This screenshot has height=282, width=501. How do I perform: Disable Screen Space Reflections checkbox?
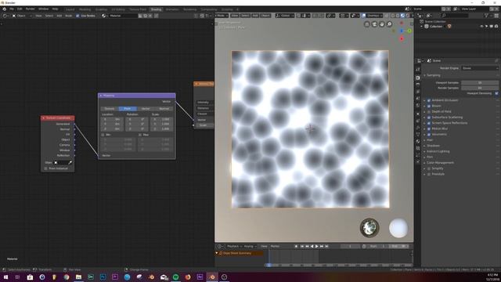coord(429,123)
